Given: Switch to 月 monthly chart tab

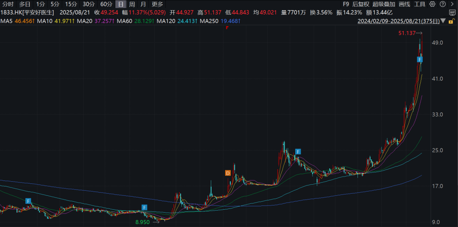Looking at the screenshot, I should pyautogui.click(x=143, y=4).
